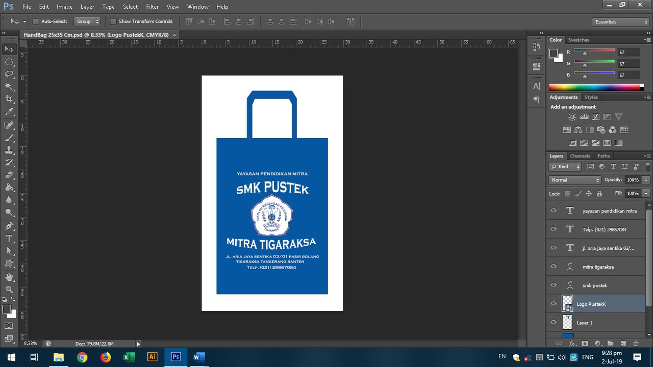Image resolution: width=653 pixels, height=367 pixels.
Task: Click the zoom percentage field 8,33%
Action: tap(31, 344)
